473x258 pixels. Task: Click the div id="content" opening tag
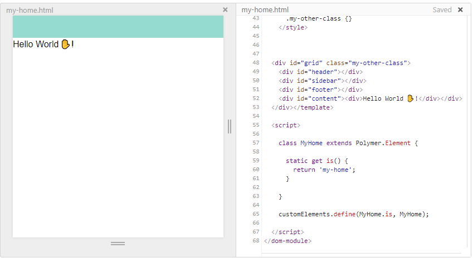coord(311,98)
